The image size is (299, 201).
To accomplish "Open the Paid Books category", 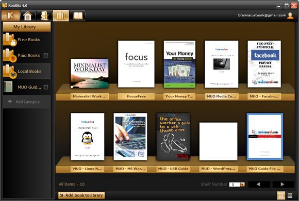I will click(x=27, y=55).
